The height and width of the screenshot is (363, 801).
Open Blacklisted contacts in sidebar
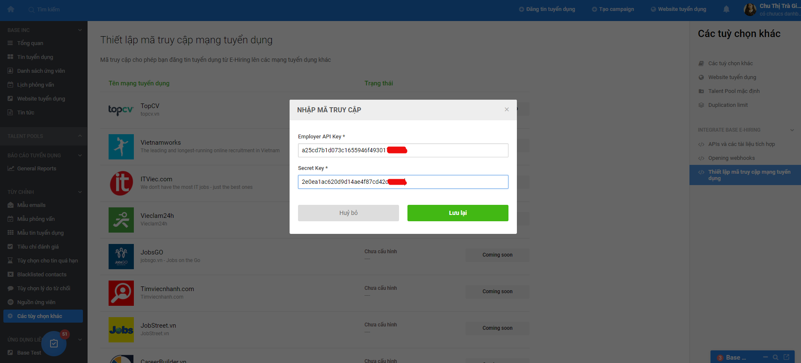pos(42,274)
